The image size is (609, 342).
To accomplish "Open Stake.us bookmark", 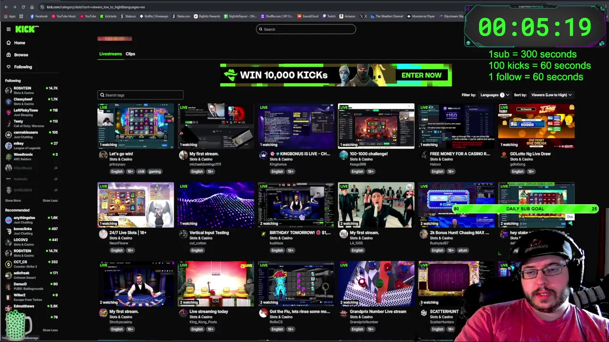I will (128, 16).
